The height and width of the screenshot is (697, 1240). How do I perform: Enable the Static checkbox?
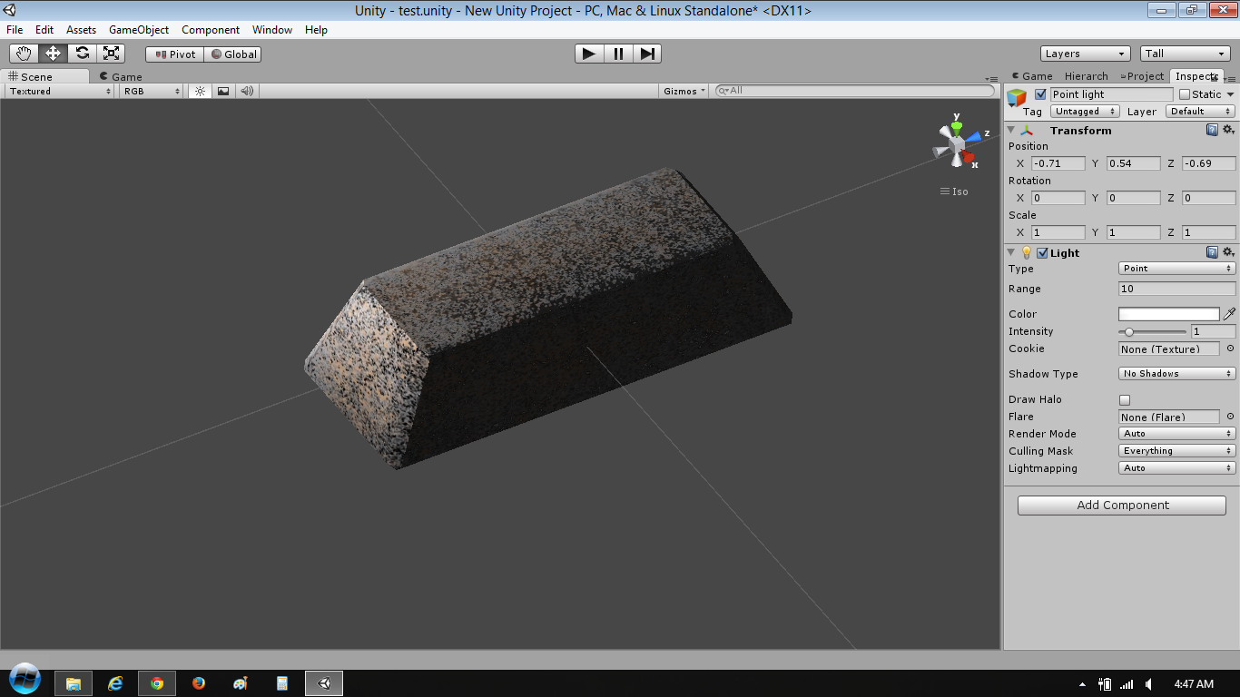[1186, 93]
